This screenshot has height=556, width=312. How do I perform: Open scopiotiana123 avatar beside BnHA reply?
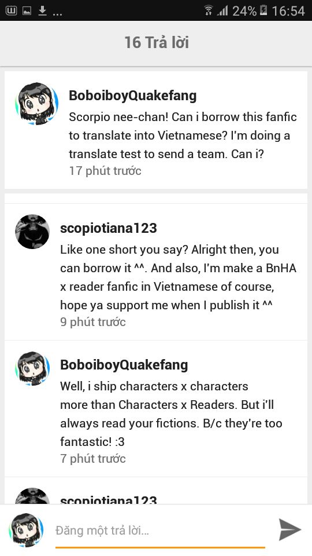click(x=32, y=232)
